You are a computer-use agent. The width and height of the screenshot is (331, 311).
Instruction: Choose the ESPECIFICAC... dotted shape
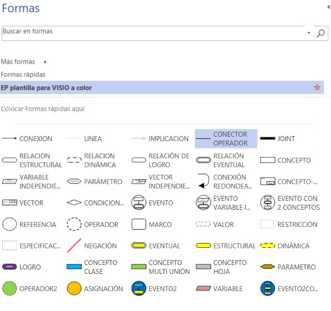pos(32,246)
